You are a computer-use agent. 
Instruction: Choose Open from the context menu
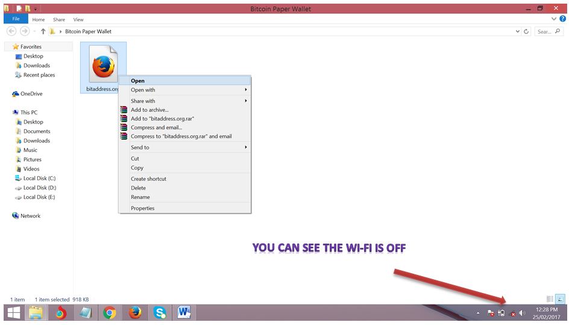point(185,81)
